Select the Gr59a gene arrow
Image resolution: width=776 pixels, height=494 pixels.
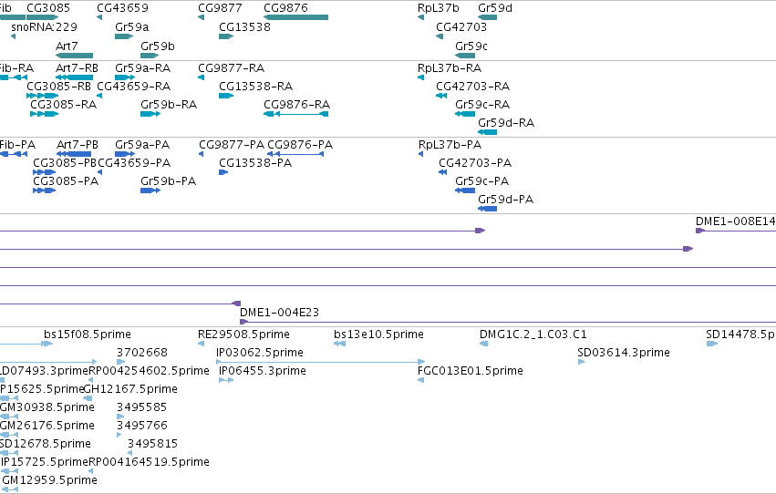(x=124, y=36)
